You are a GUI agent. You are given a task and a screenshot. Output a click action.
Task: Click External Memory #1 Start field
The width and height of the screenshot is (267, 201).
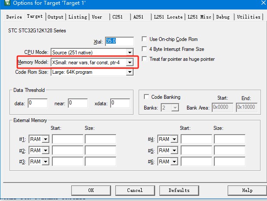click(67, 139)
